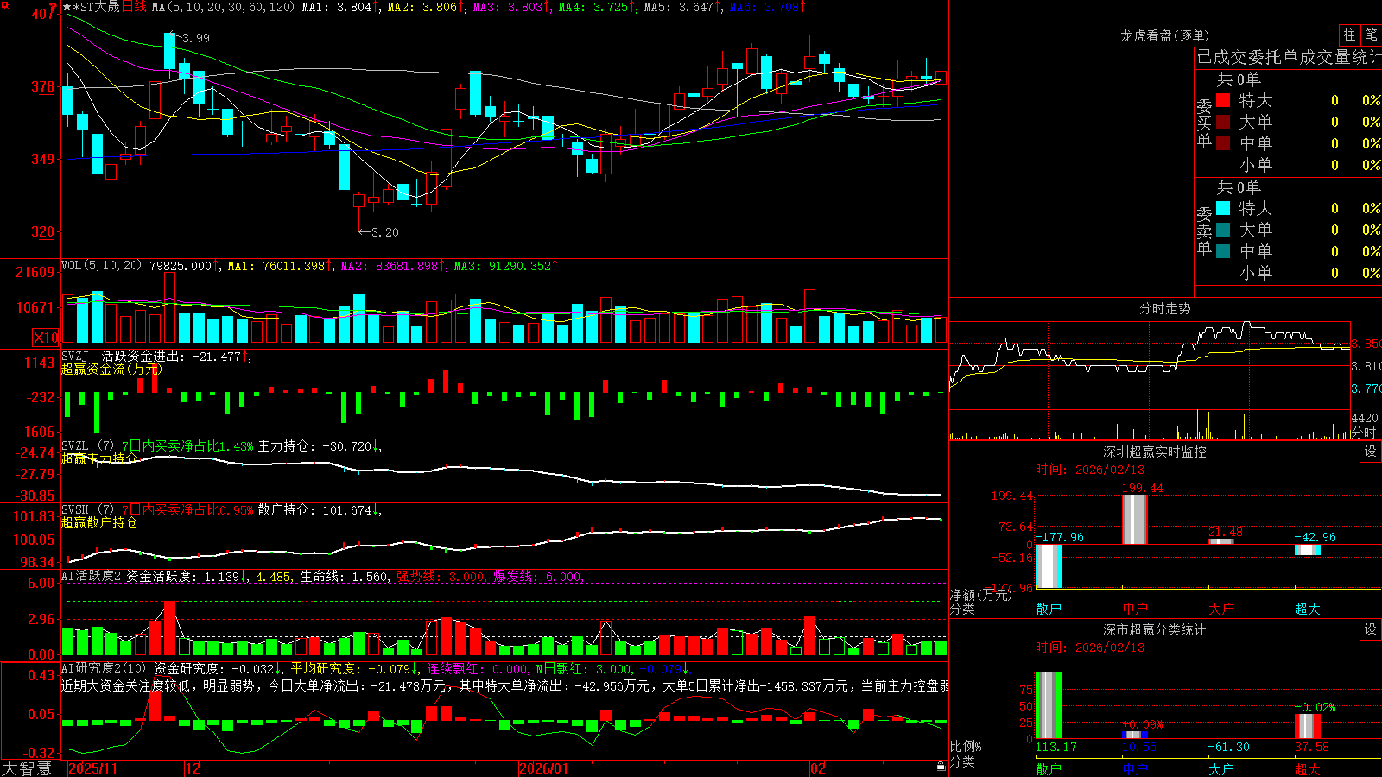The height and width of the screenshot is (777, 1382).
Task: Click the MA1: 3.804 value
Action: point(337,7)
